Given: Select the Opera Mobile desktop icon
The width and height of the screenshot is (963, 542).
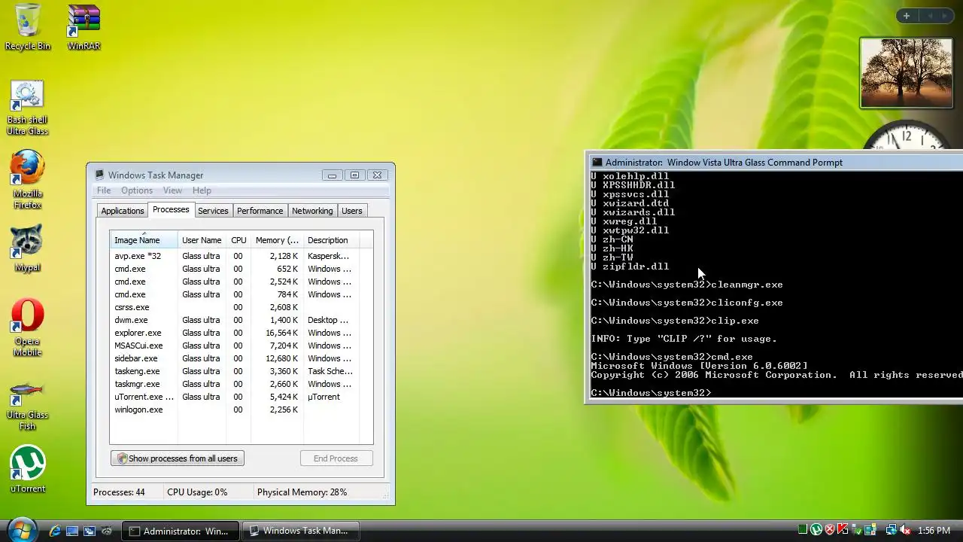Looking at the screenshot, I should (28, 328).
